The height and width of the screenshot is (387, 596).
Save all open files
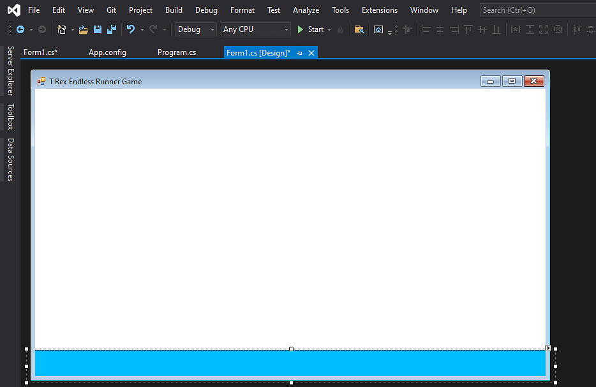111,29
